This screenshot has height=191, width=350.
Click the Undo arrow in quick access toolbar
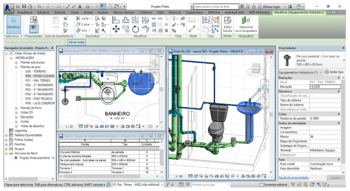39,7
